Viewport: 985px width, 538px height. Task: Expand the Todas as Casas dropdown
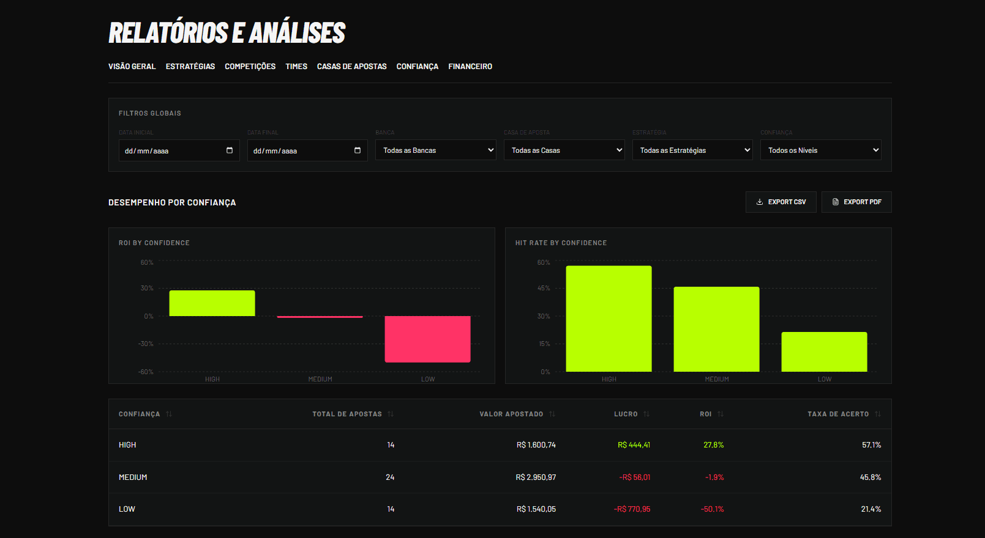pos(564,150)
